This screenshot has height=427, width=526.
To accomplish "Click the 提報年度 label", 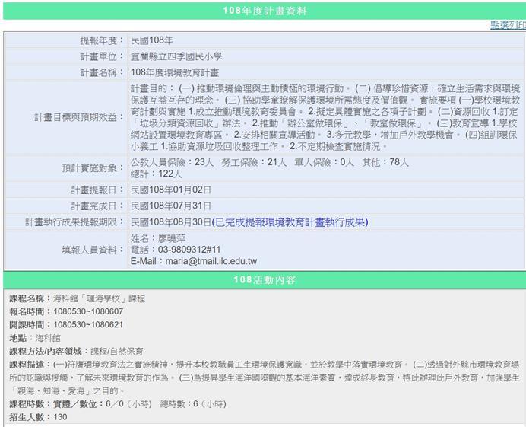I will (102, 40).
